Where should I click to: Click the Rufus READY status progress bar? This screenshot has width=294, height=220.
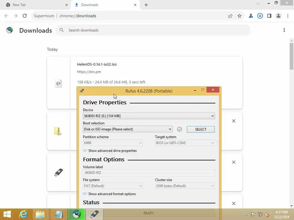click(x=149, y=213)
